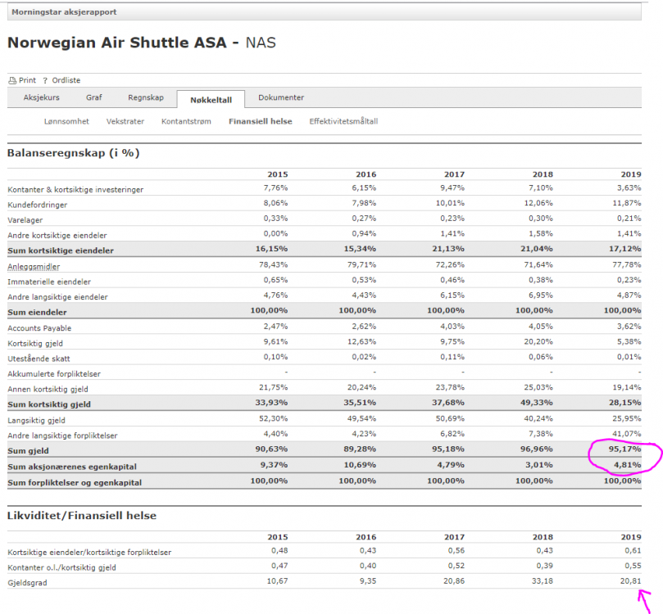This screenshot has width=663, height=614.
Task: Click the 4,81% egenkapital value for 2019
Action: click(629, 465)
